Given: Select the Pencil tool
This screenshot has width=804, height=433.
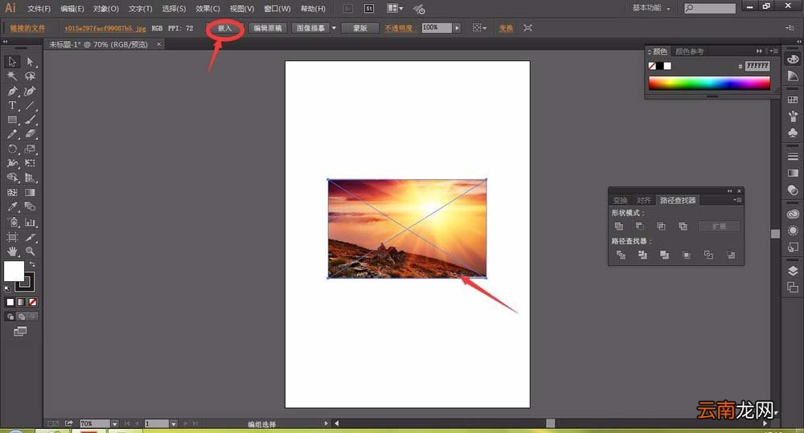Looking at the screenshot, I should (12, 134).
